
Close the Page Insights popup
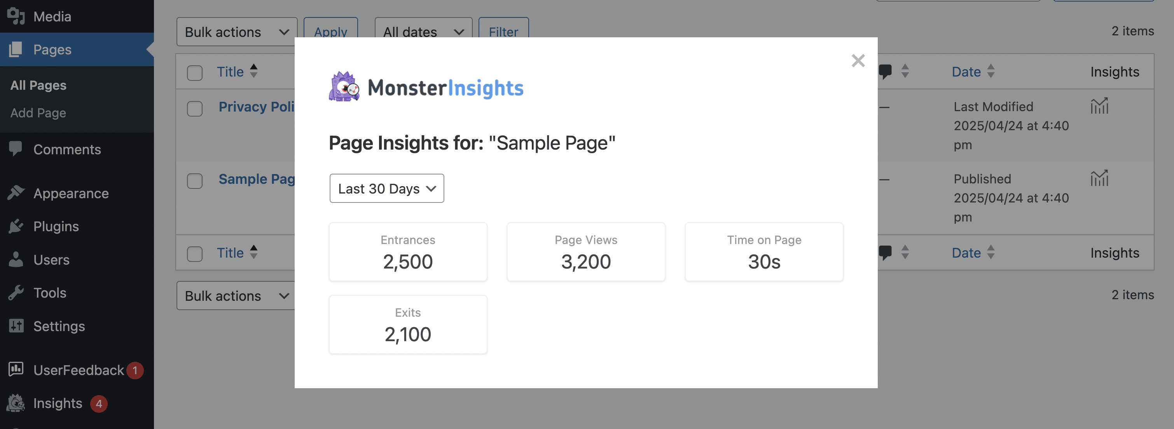pyautogui.click(x=858, y=61)
